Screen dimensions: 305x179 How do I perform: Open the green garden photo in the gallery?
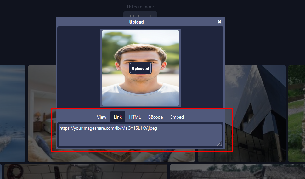tap(297, 114)
